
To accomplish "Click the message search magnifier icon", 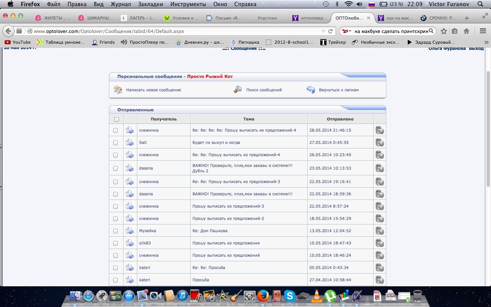I will coord(238,90).
